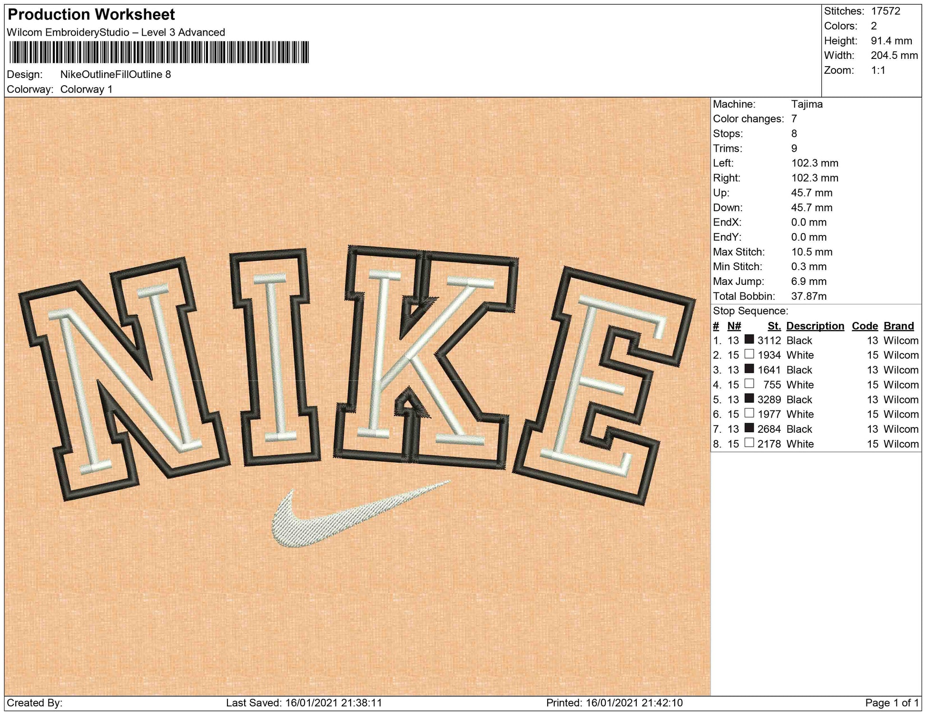Click the Description column header

pyautogui.click(x=815, y=326)
